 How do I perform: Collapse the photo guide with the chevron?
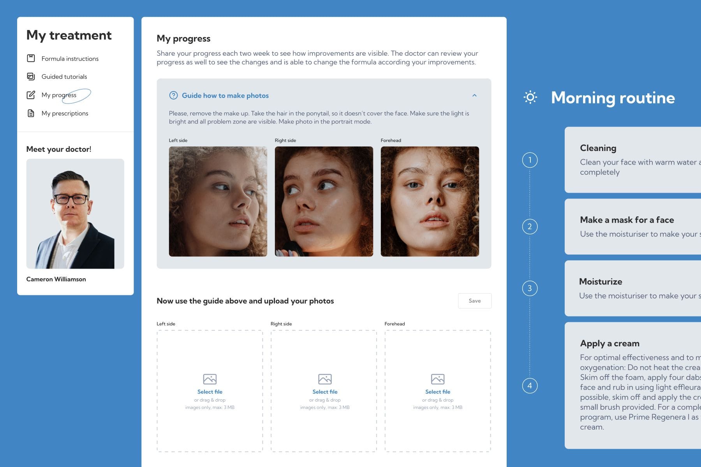474,95
